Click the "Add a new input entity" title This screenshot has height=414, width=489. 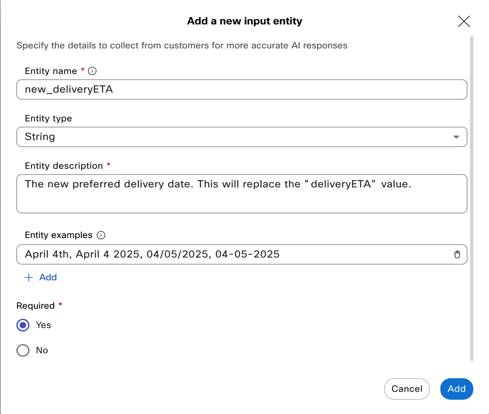click(x=244, y=21)
